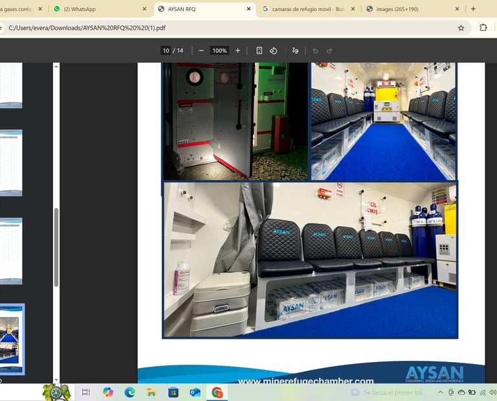Click the OneDrive cloud tray icon

pos(461,393)
